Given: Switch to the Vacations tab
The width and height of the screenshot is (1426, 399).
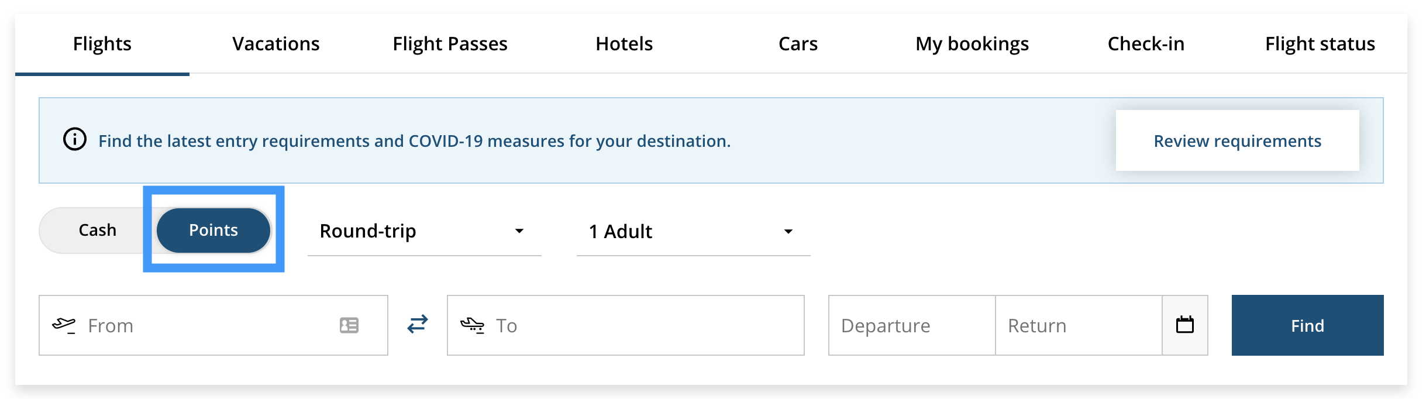Looking at the screenshot, I should coord(276,44).
